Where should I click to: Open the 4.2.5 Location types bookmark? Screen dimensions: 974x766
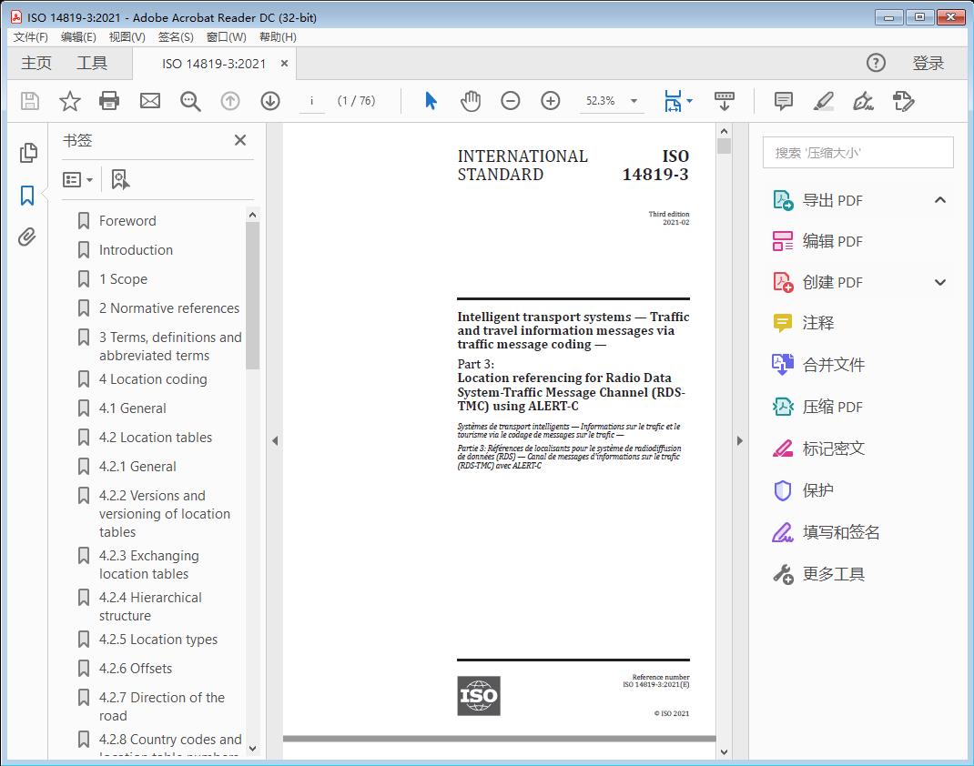point(157,640)
